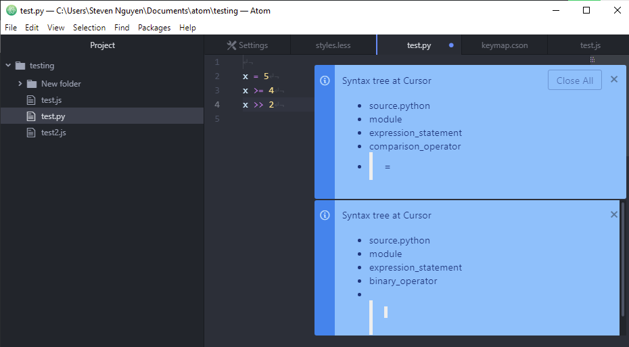This screenshot has height=347, width=629.
Task: Click the Settings tab tools icon
Action: pyautogui.click(x=231, y=45)
